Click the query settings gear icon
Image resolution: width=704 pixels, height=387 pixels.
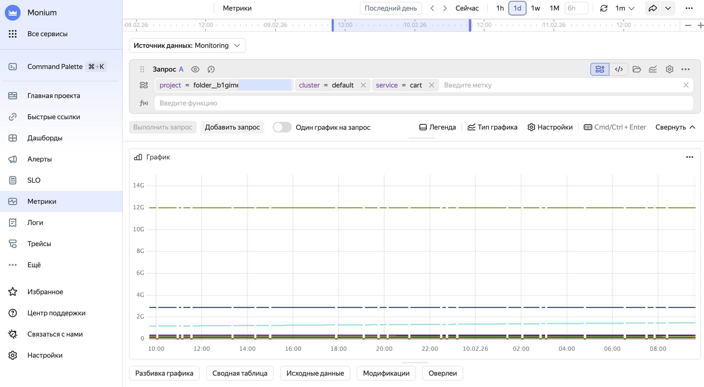point(669,70)
